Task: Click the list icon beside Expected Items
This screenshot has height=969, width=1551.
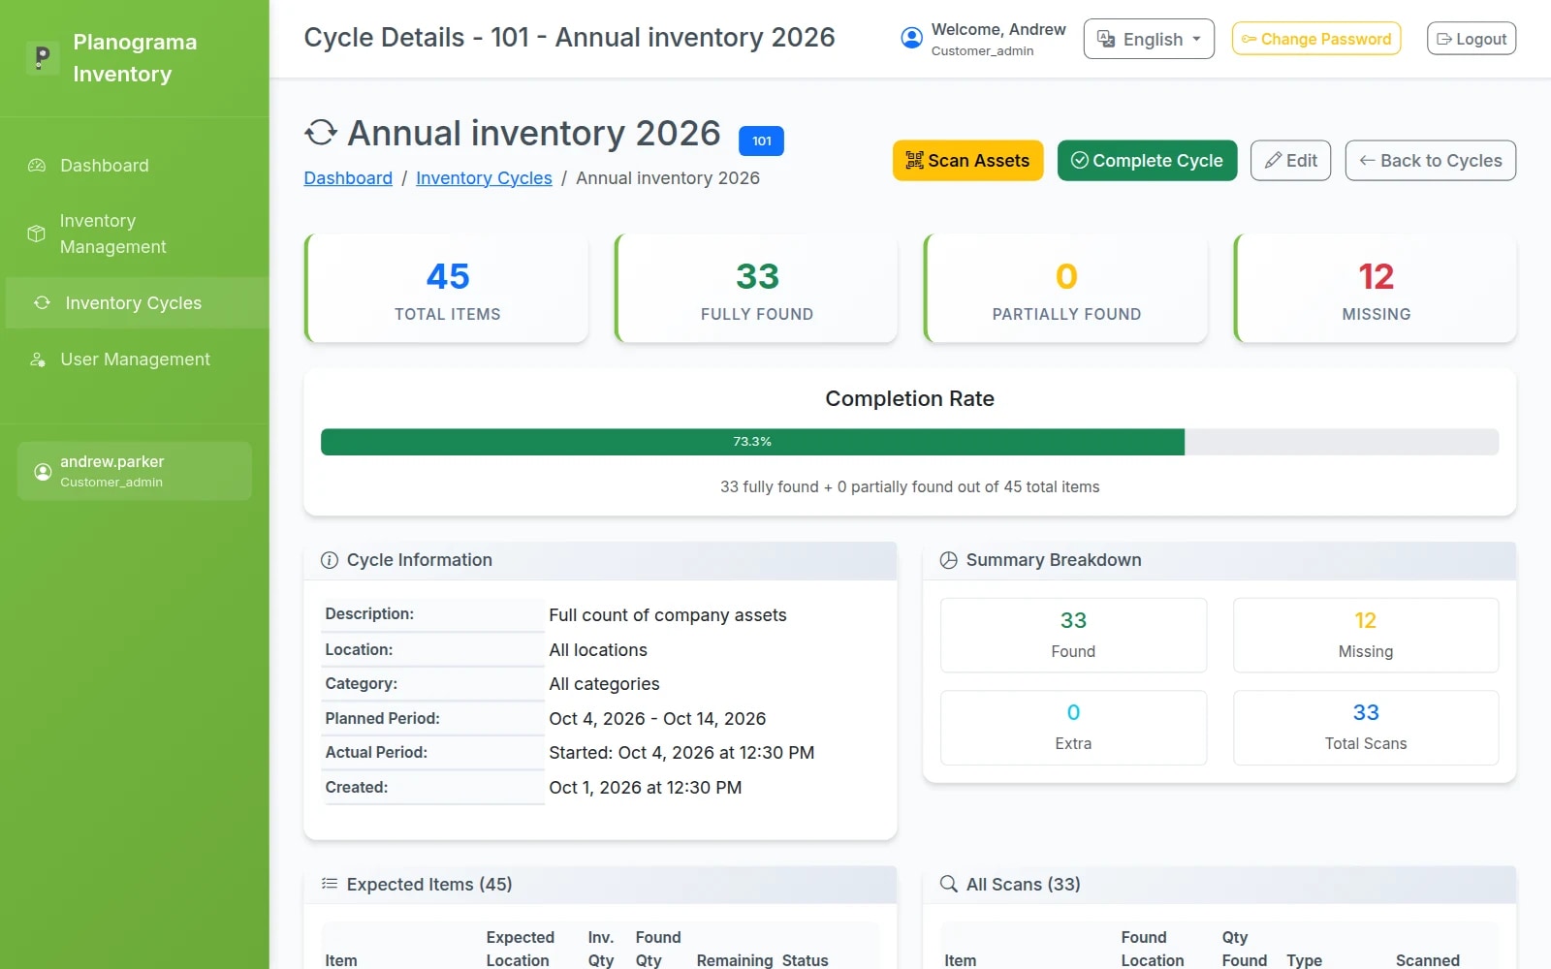Action: [330, 884]
